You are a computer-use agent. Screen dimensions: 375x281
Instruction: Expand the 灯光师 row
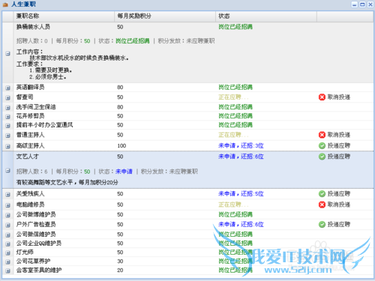pyautogui.click(x=7, y=253)
